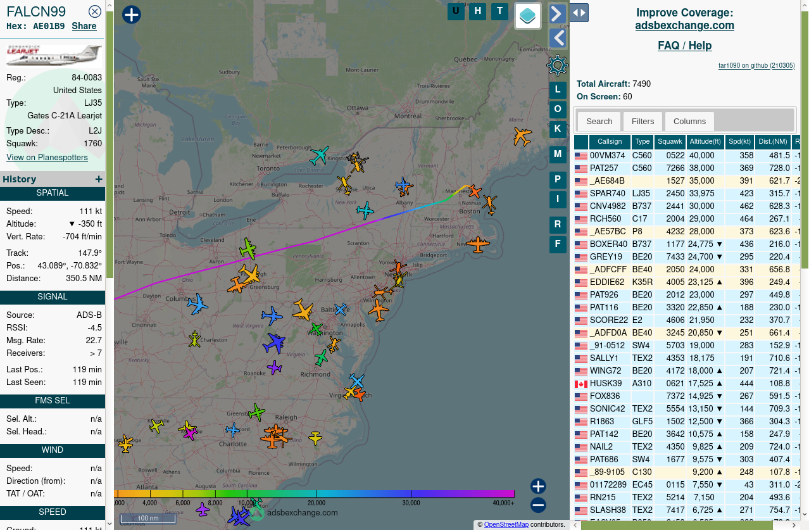Screen dimensions: 809x530
Task: Open View on Planespotters link
Action: coord(47,157)
